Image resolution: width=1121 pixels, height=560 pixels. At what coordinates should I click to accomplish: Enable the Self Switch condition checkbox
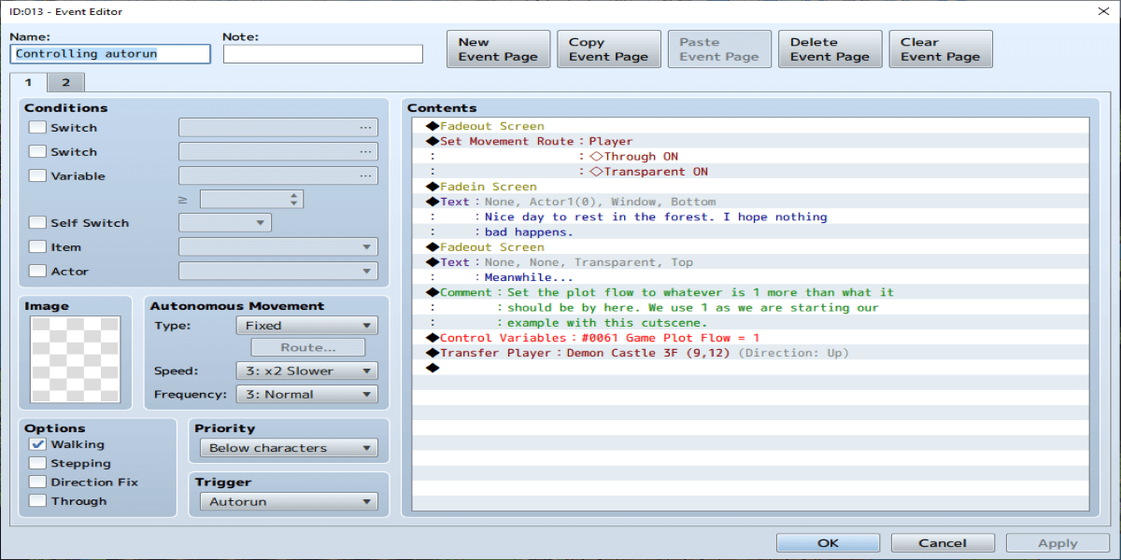37,223
